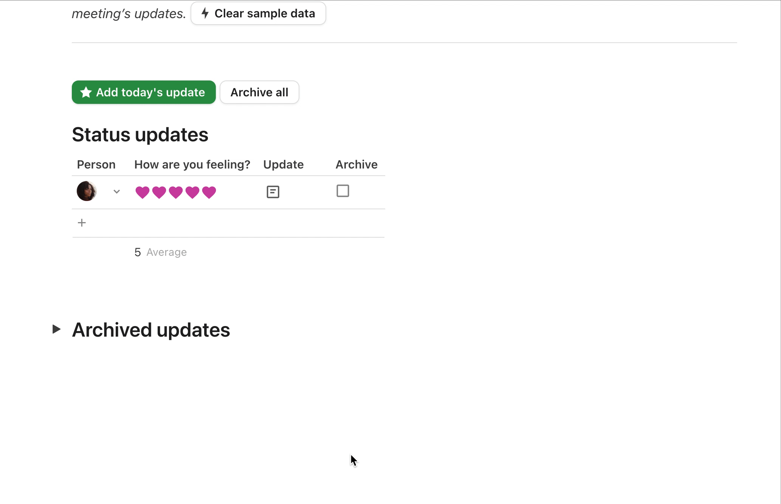Click the plus icon to add a person
The height and width of the screenshot is (504, 781).
coord(81,223)
